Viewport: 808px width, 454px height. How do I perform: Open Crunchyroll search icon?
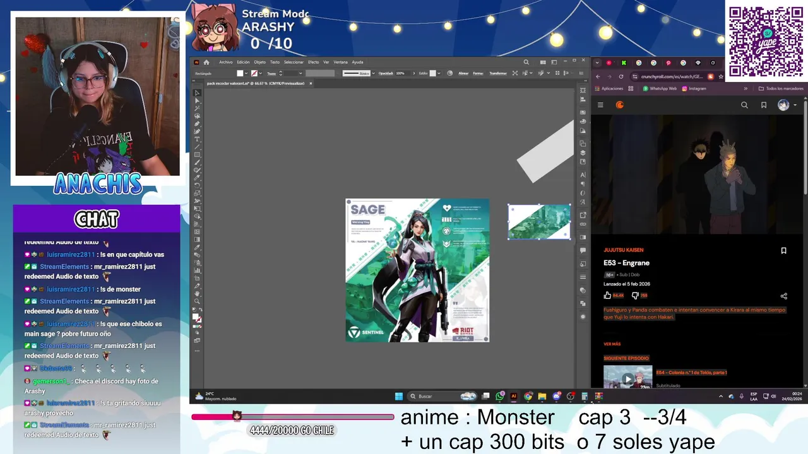click(744, 105)
